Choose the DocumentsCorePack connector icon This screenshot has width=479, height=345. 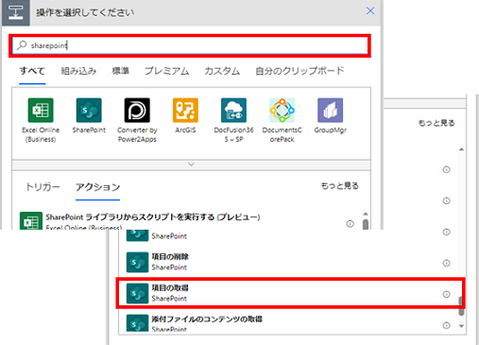(282, 111)
